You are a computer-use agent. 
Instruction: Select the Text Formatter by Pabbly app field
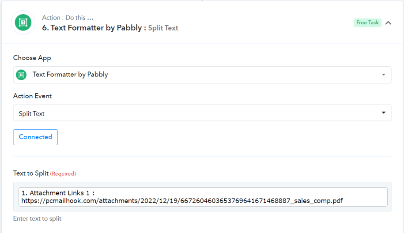click(x=202, y=75)
